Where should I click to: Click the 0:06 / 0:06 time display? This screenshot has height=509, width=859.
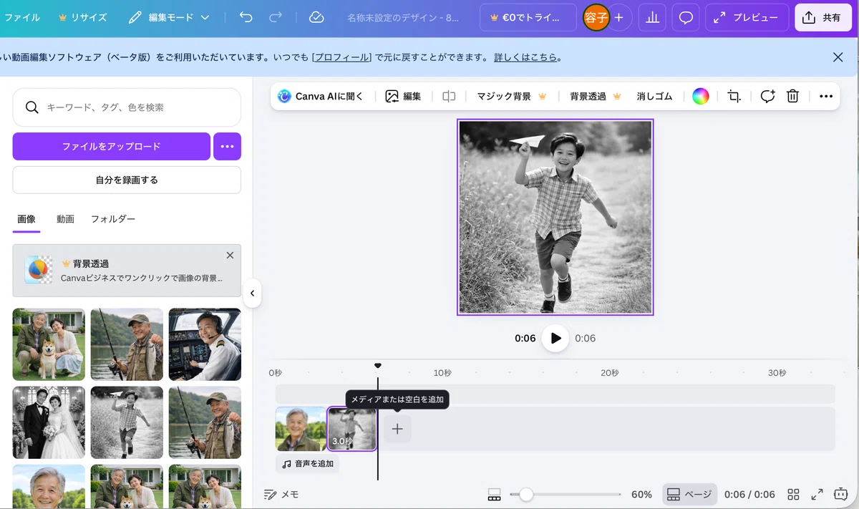tap(749, 494)
